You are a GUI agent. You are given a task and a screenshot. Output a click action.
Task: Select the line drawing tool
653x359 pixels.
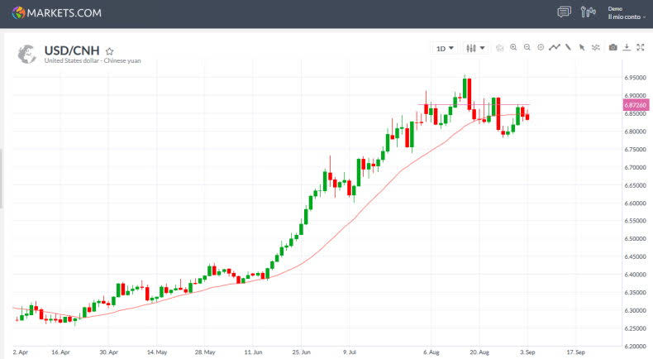(x=568, y=48)
